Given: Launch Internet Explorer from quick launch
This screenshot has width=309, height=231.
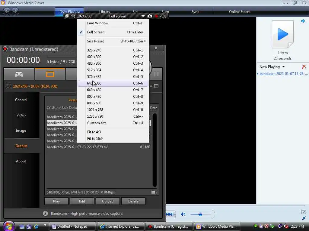Looking at the screenshot, I should (36, 226).
